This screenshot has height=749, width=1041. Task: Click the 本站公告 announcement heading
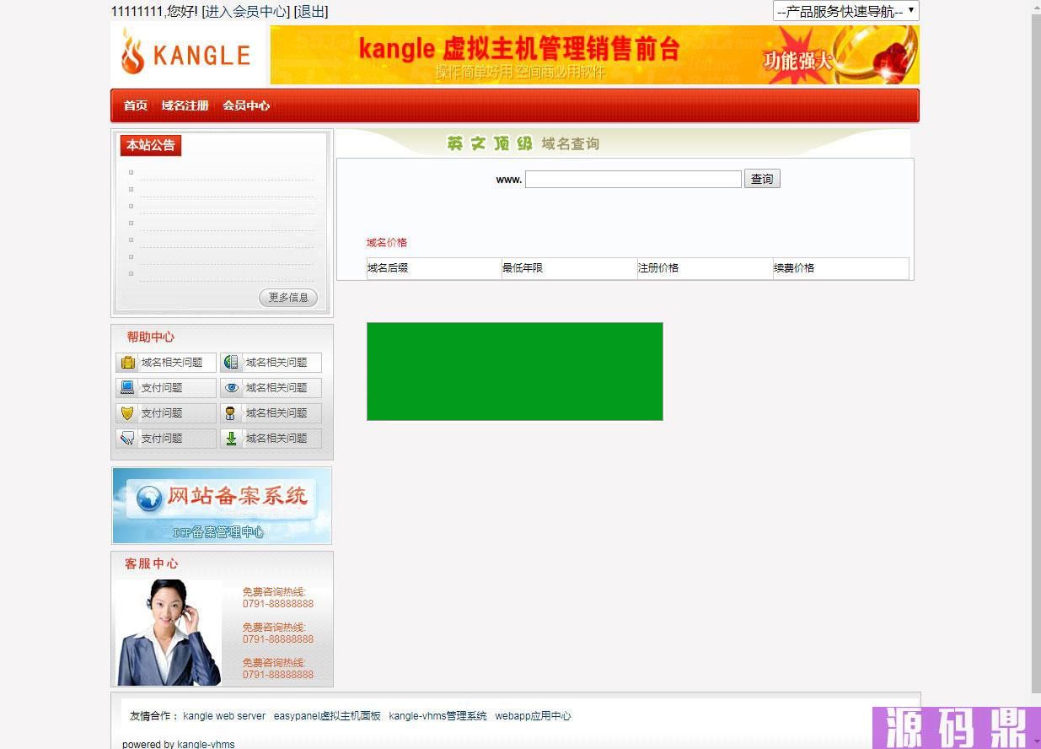click(x=151, y=145)
